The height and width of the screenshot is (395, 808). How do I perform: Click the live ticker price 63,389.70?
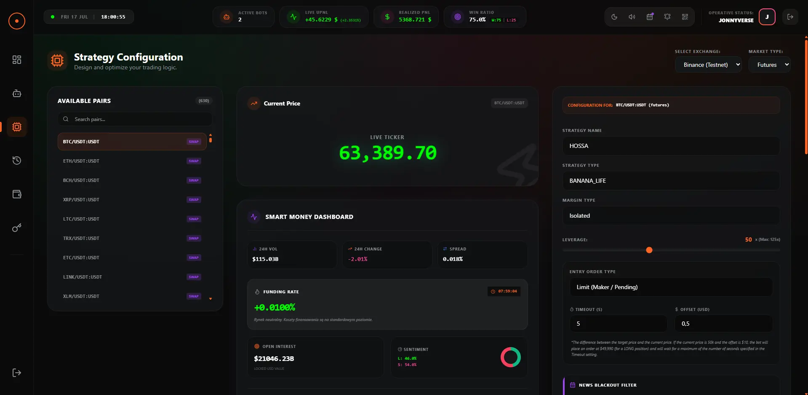[x=388, y=153]
